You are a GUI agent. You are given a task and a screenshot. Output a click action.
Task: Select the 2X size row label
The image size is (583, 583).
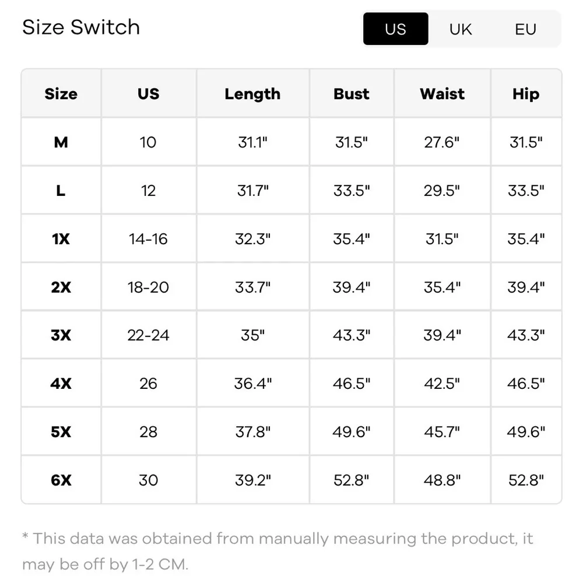click(x=61, y=287)
